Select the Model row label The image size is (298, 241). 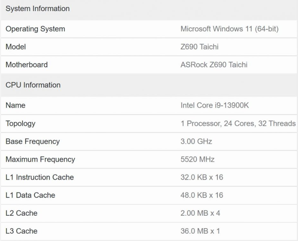pyautogui.click(x=16, y=47)
